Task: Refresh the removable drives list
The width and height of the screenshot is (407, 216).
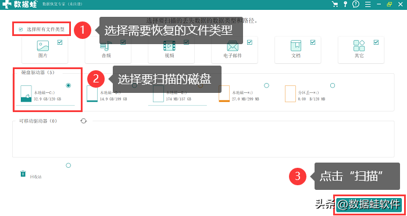Action: point(84,121)
